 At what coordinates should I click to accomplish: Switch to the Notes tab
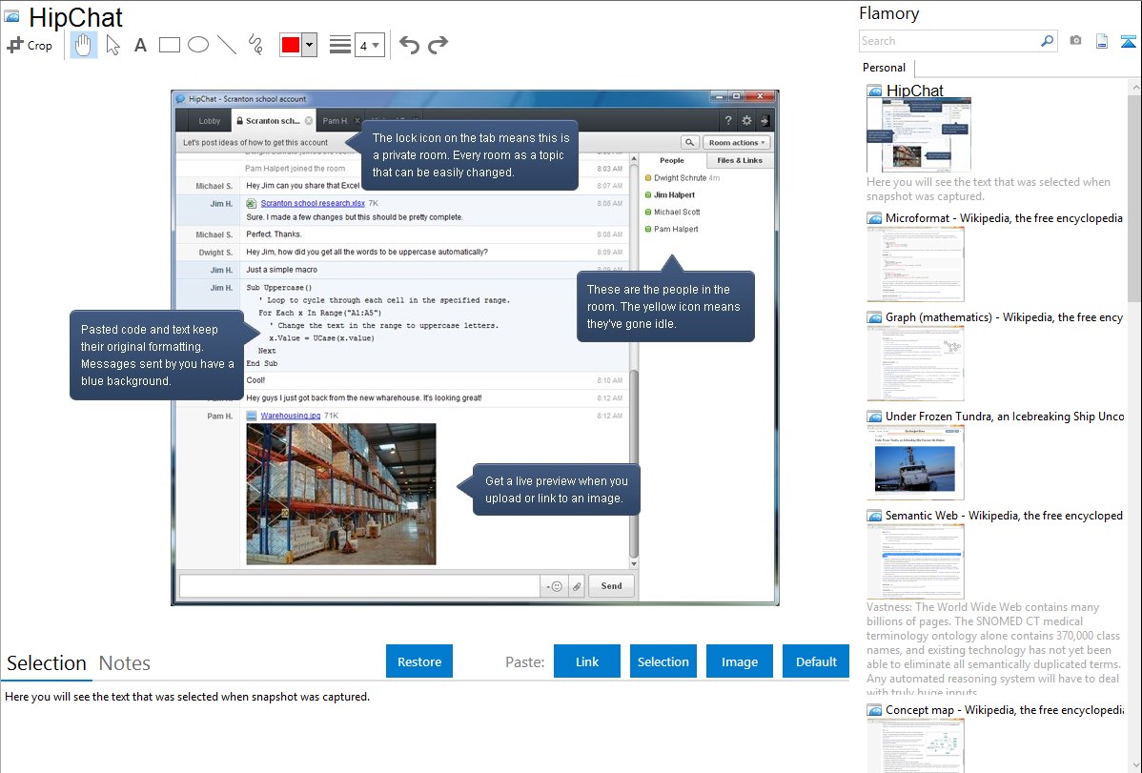[x=125, y=663]
